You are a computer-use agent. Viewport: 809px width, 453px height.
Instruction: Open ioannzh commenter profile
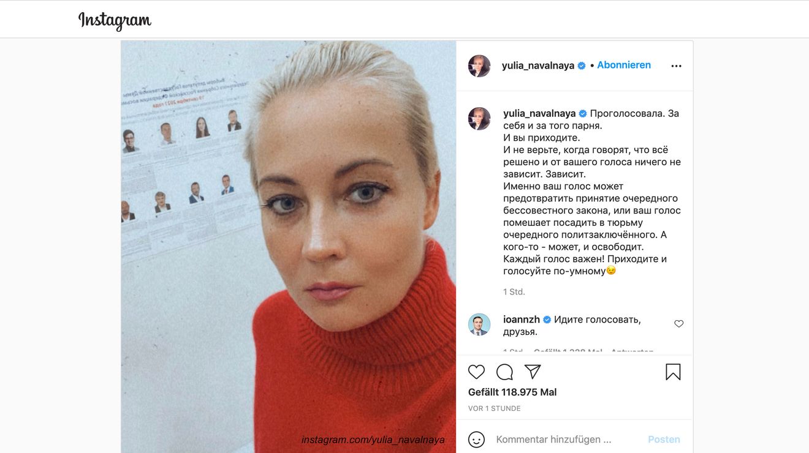[x=522, y=320]
